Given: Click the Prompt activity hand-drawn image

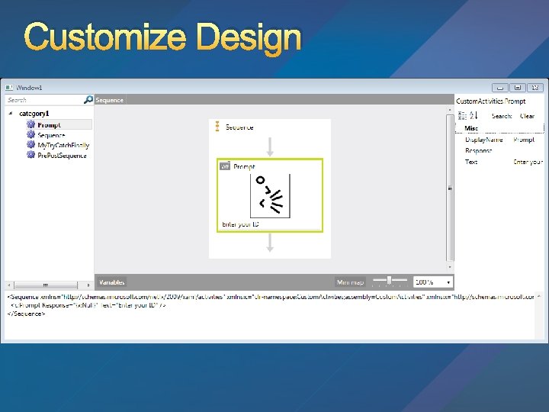Looking at the screenshot, I should [x=270, y=196].
